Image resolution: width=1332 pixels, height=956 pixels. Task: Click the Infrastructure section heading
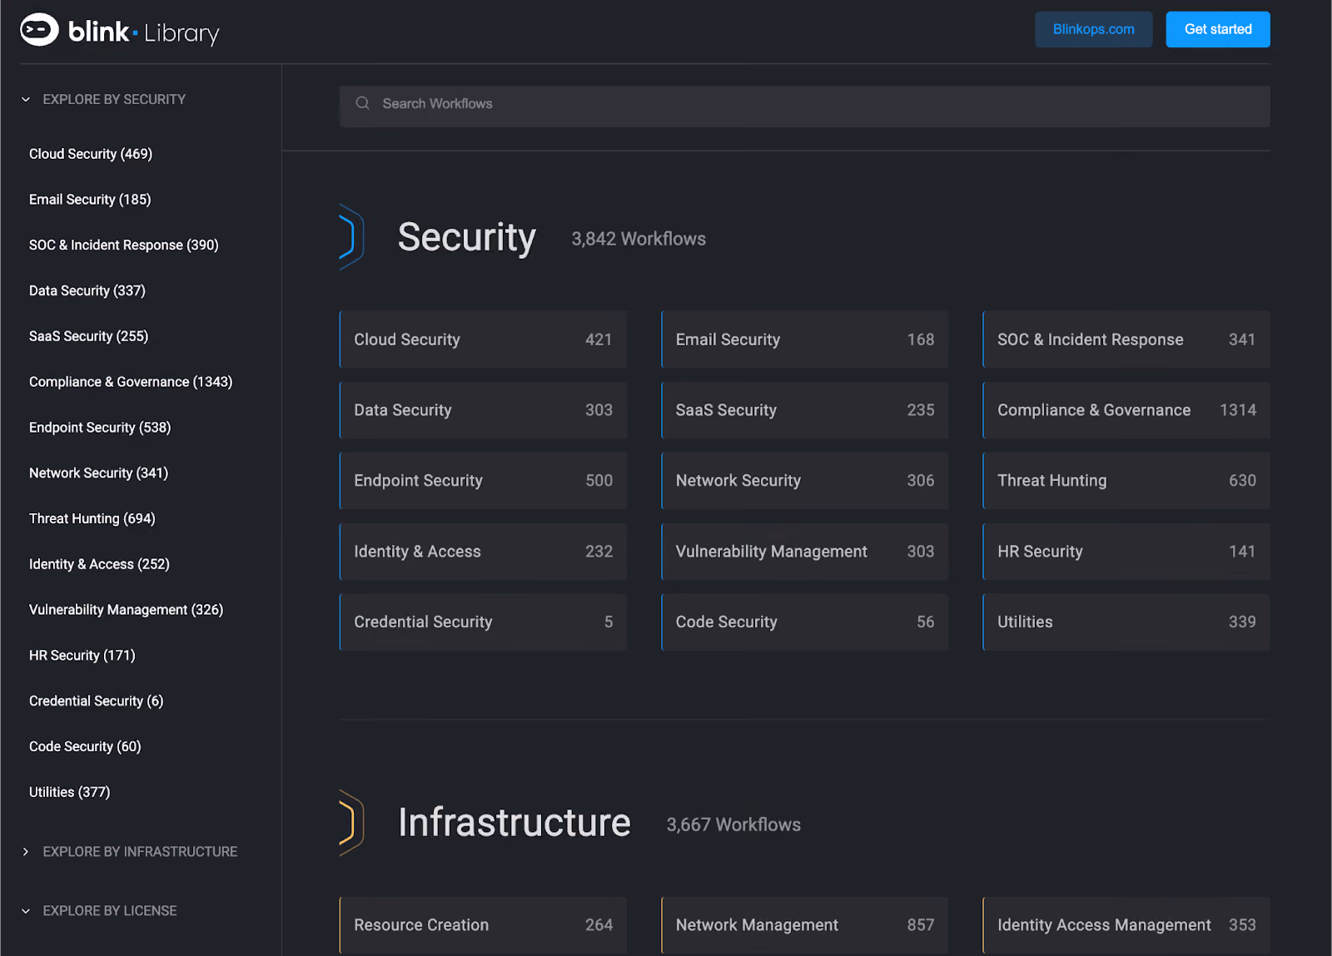[x=514, y=823]
